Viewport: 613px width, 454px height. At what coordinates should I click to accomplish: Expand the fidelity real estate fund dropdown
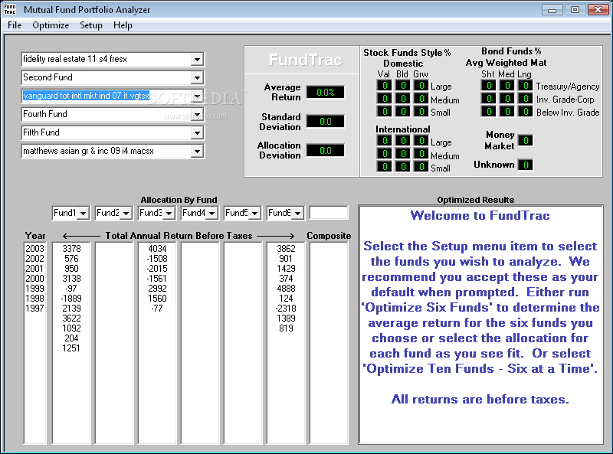(197, 60)
